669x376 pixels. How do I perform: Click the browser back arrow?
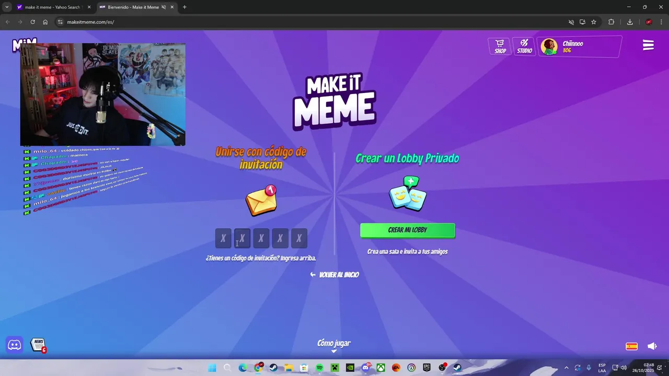click(x=7, y=22)
